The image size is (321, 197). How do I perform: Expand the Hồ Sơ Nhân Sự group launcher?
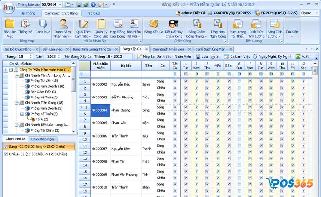click(x=140, y=41)
